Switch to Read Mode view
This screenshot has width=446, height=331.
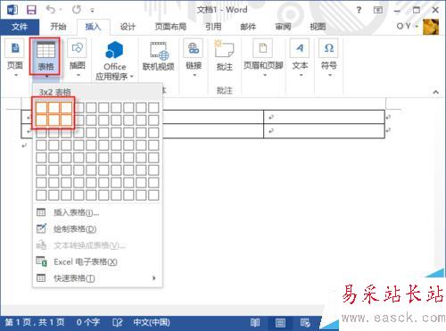(255, 323)
